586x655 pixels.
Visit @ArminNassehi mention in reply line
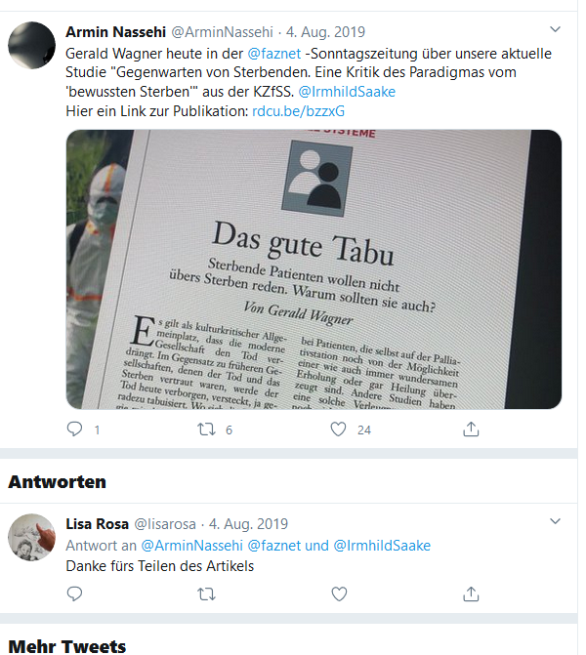pyautogui.click(x=191, y=546)
